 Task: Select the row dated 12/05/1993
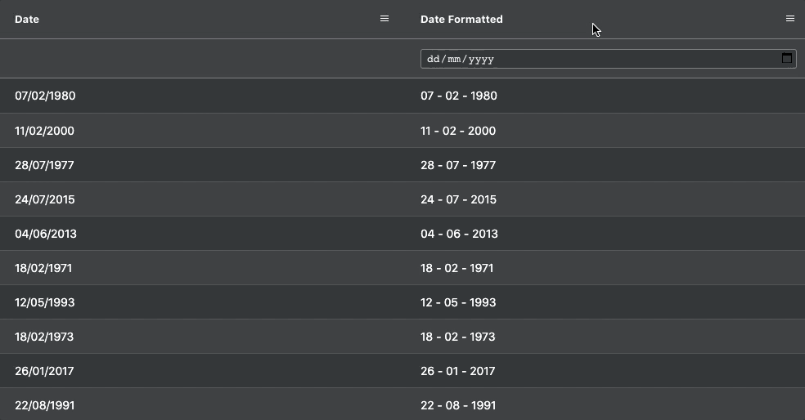(402, 302)
